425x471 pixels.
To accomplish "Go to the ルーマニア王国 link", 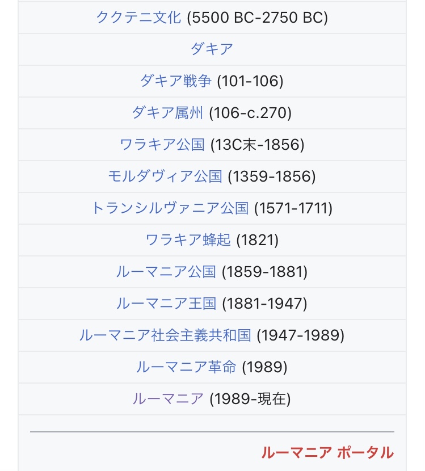I will click(166, 304).
